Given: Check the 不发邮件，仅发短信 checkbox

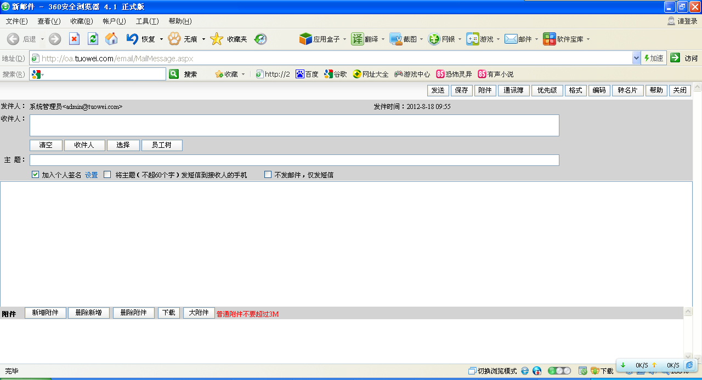Looking at the screenshot, I should point(268,175).
